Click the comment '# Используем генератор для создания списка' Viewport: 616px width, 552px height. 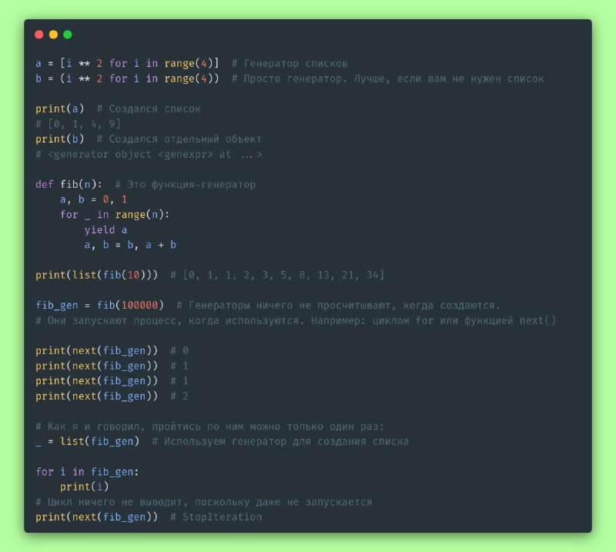pos(280,442)
